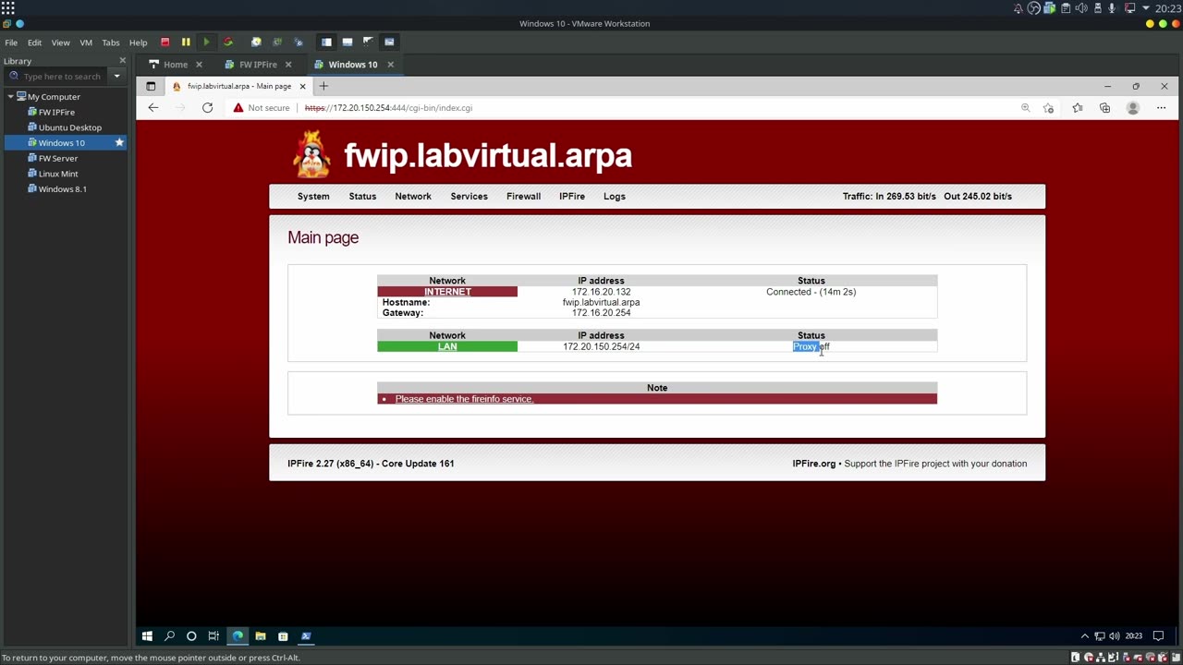
Task: Click the zoom magnifier in address bar
Action: [1025, 108]
